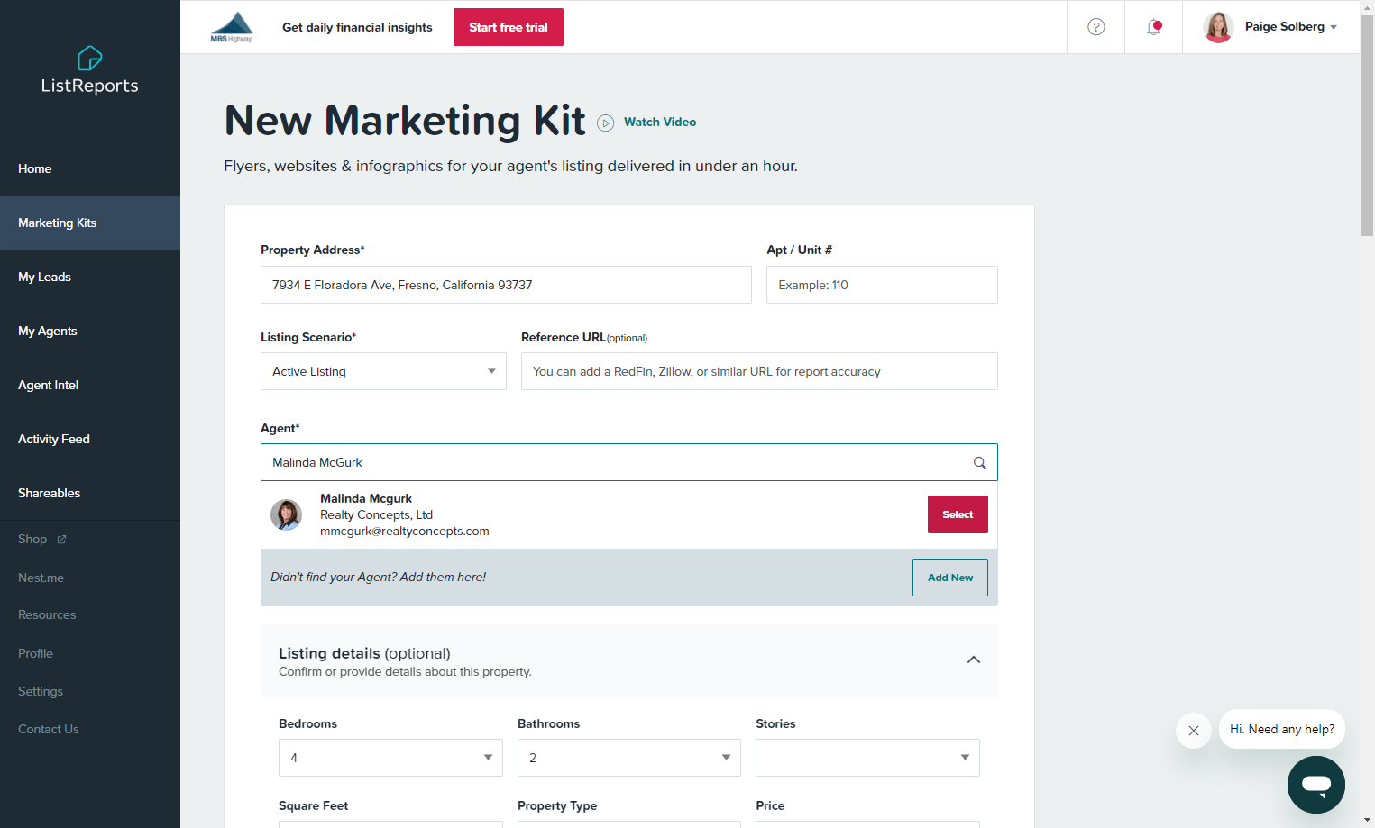This screenshot has height=828, width=1375.
Task: Go to Home in the sidebar
Action: pyautogui.click(x=90, y=168)
